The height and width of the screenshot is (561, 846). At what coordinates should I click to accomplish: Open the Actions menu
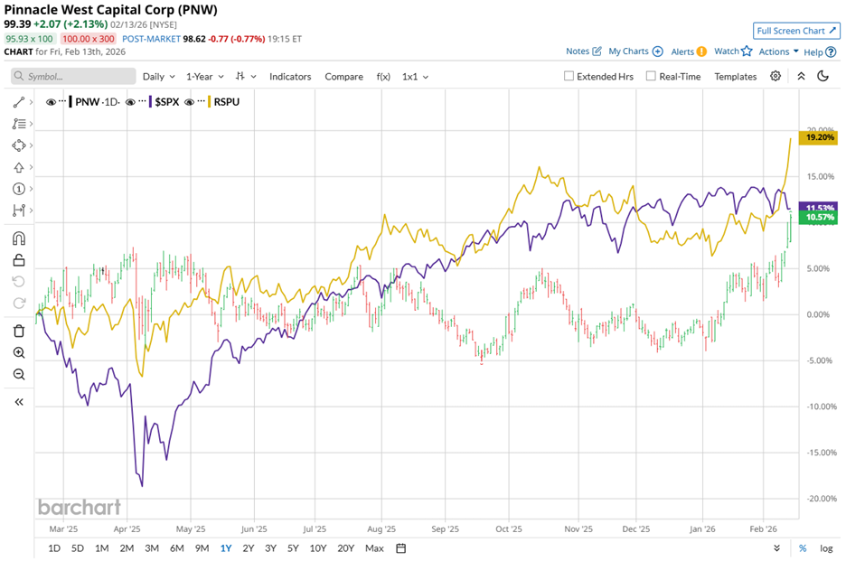(775, 51)
